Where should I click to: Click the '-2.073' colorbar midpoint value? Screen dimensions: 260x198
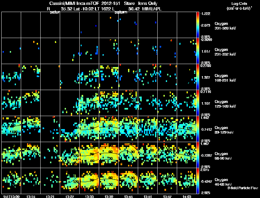click(x=205, y=25)
